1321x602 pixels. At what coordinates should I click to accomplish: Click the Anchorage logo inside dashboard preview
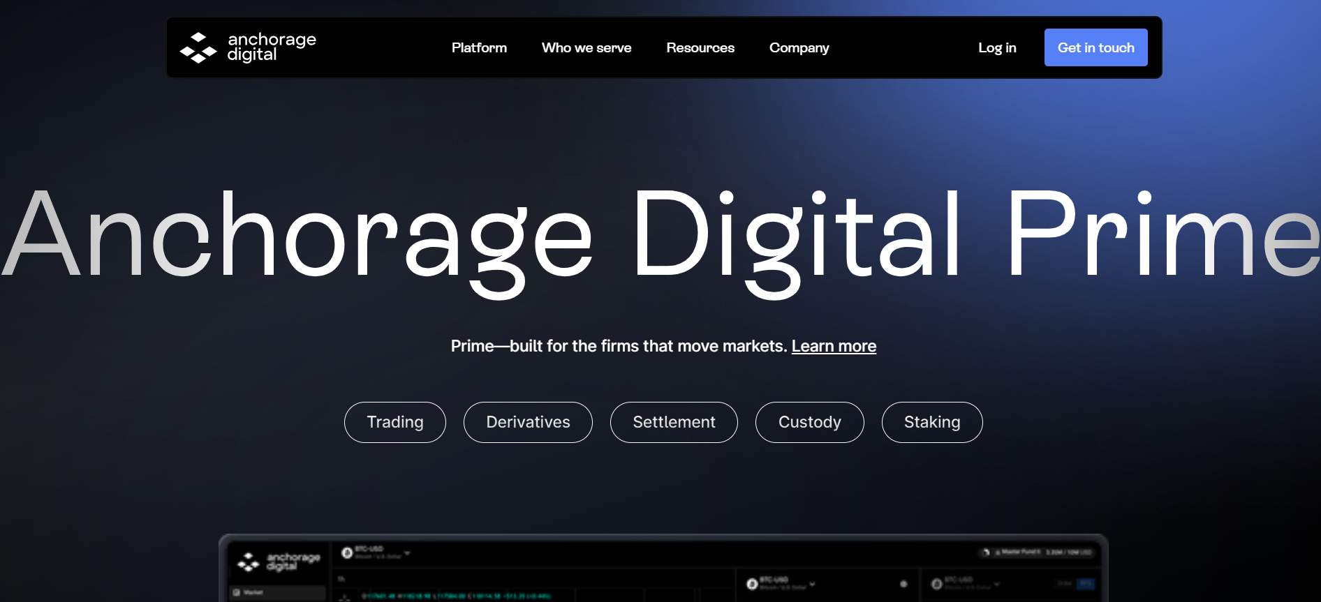tap(279, 562)
